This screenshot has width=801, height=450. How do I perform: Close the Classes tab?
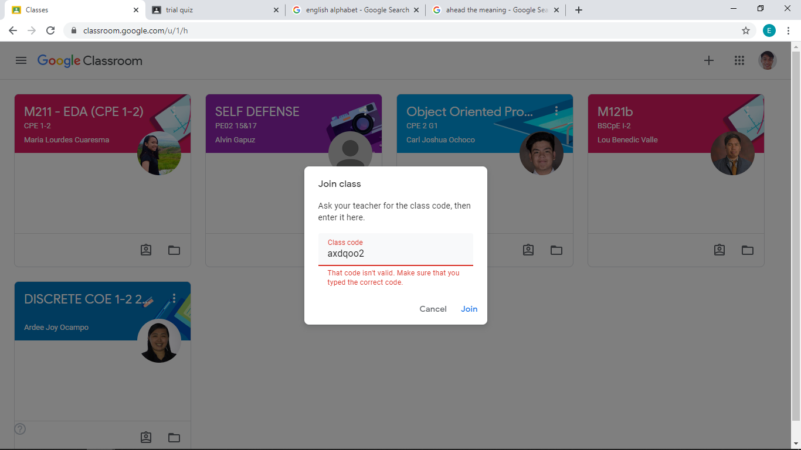pos(136,10)
